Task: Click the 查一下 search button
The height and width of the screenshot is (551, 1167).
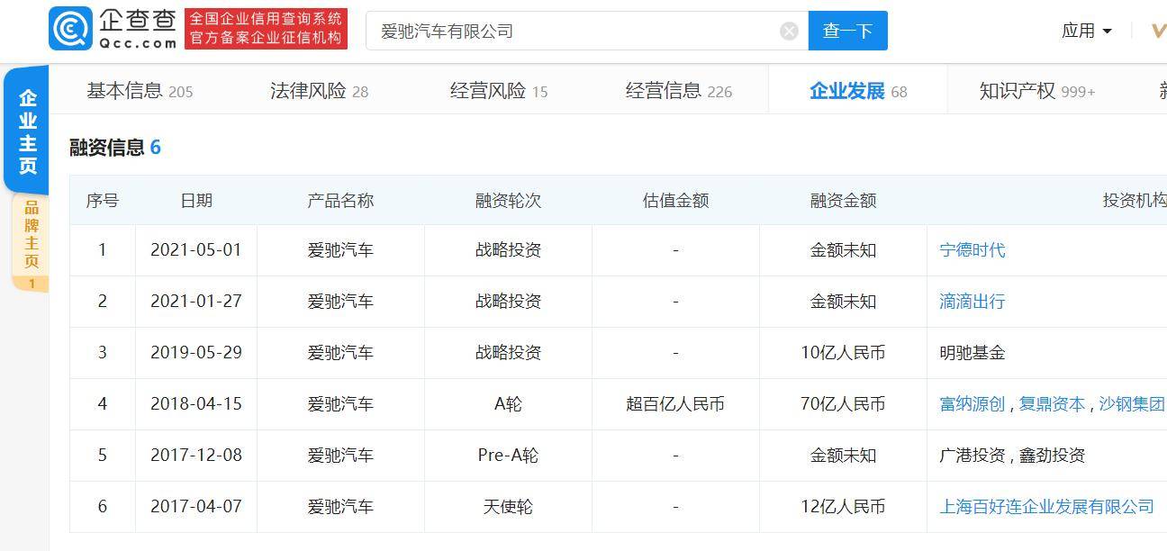Action: [847, 31]
